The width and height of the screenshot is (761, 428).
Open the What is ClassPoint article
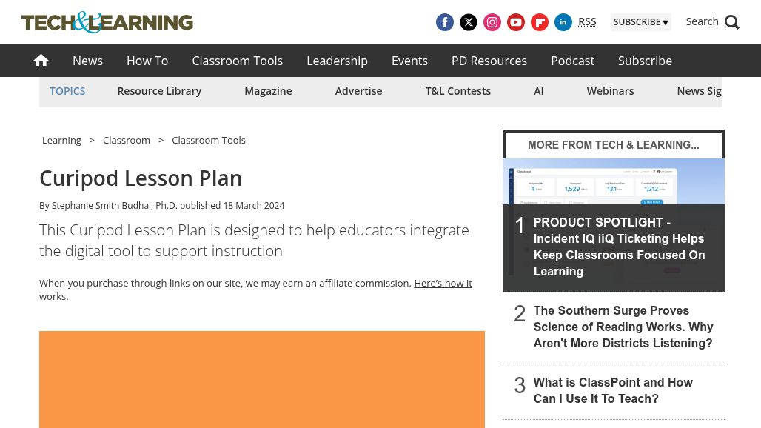pos(613,391)
